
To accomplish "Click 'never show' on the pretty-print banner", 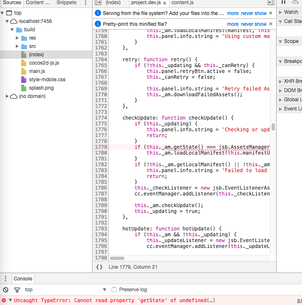I will point(254,24).
